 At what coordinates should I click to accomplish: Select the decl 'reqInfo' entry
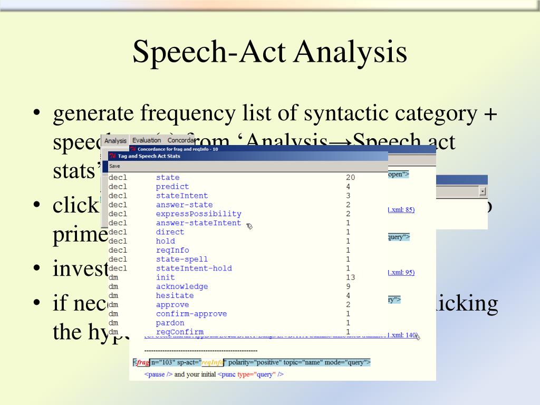tap(172, 250)
